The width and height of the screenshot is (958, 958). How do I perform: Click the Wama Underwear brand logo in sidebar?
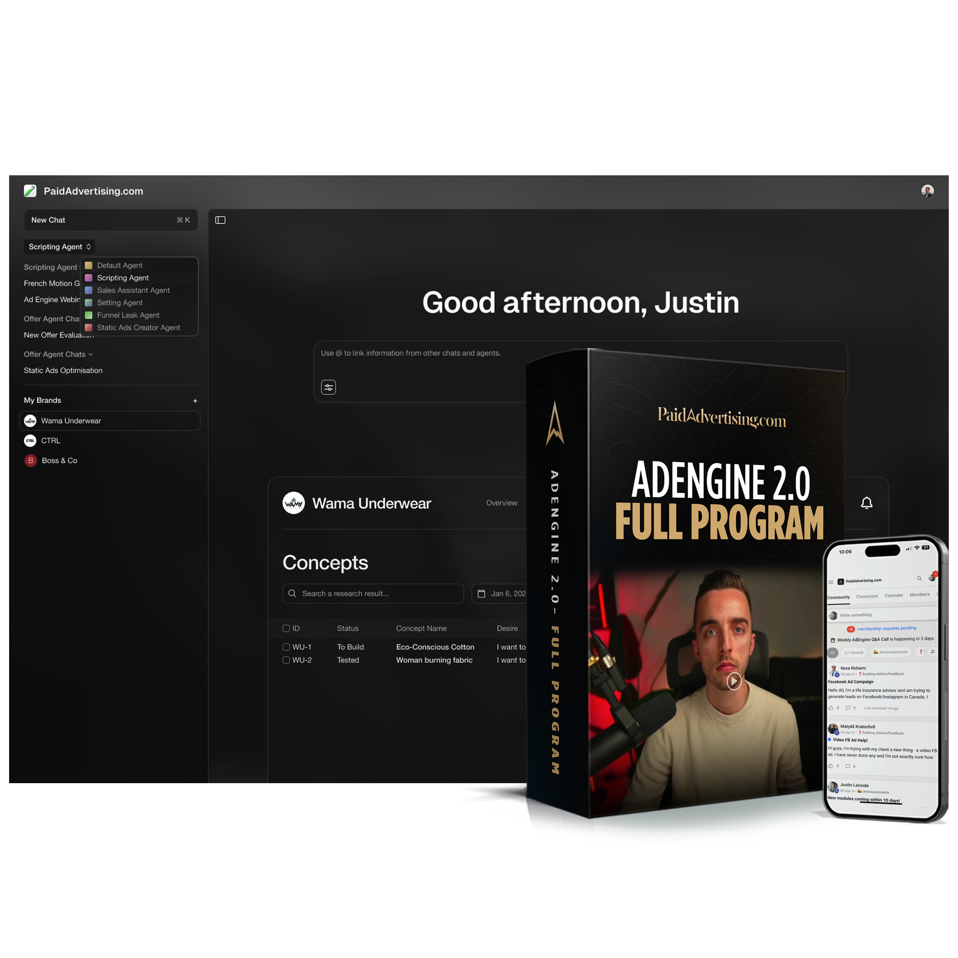point(30,421)
